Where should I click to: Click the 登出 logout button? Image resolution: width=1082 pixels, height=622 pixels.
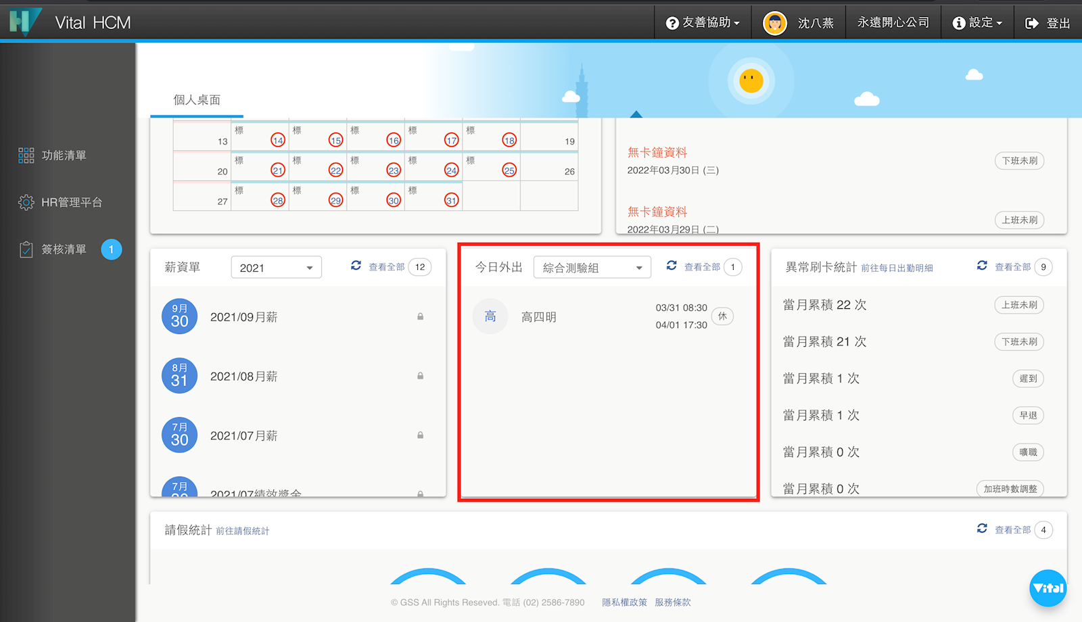(x=1048, y=23)
